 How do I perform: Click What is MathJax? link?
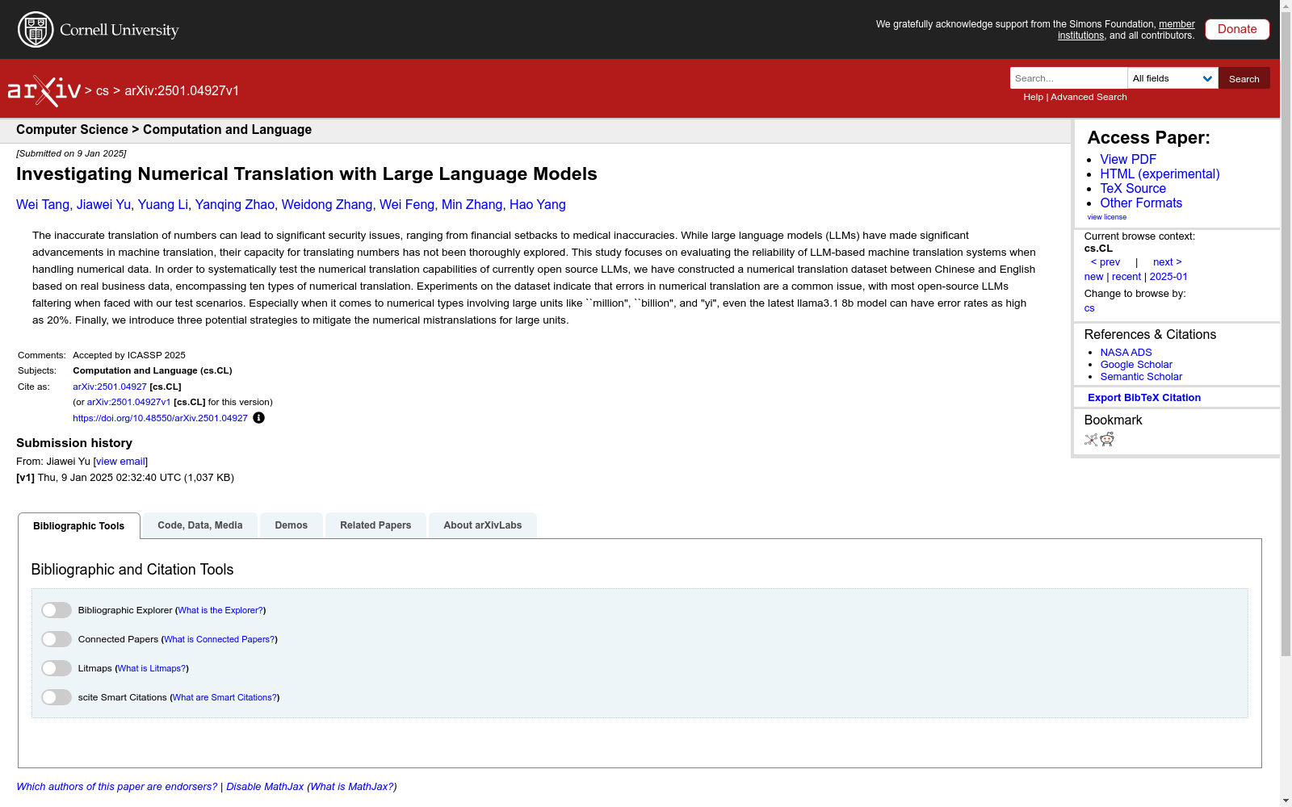(352, 787)
